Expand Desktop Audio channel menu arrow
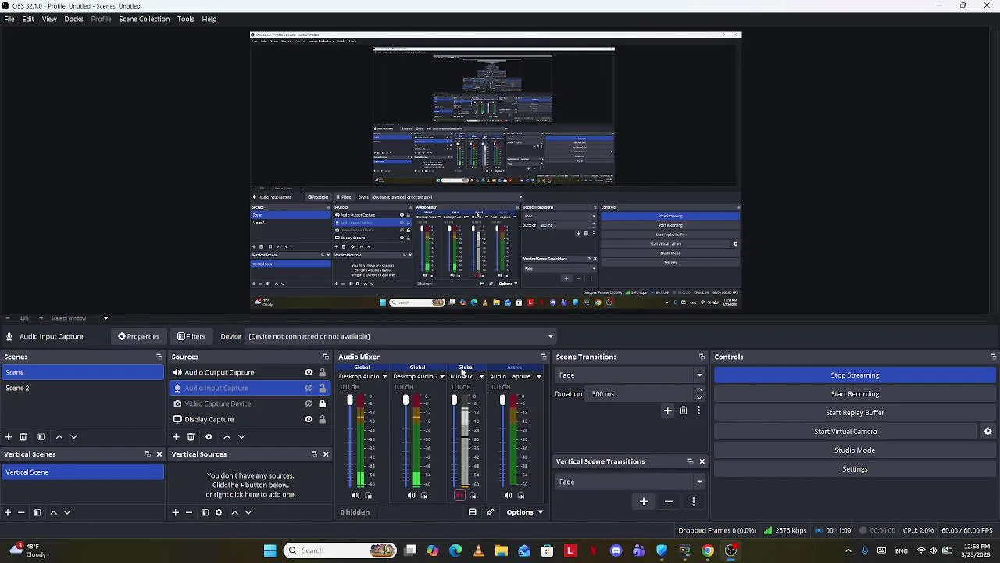This screenshot has height=563, width=1000. click(x=384, y=377)
